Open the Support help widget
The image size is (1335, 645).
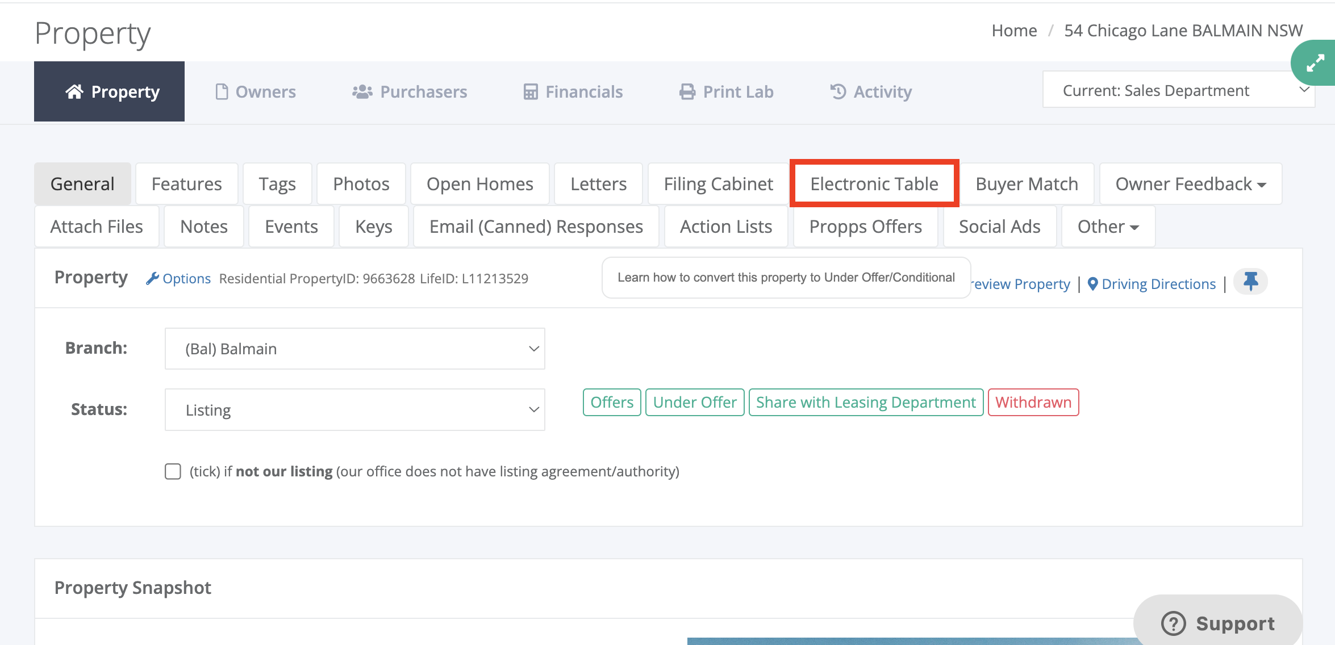(1217, 623)
